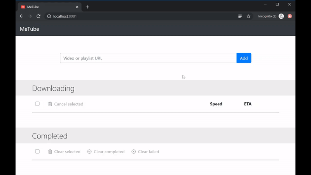Bookmark this page with star icon
The image size is (311, 175).
coord(248,16)
